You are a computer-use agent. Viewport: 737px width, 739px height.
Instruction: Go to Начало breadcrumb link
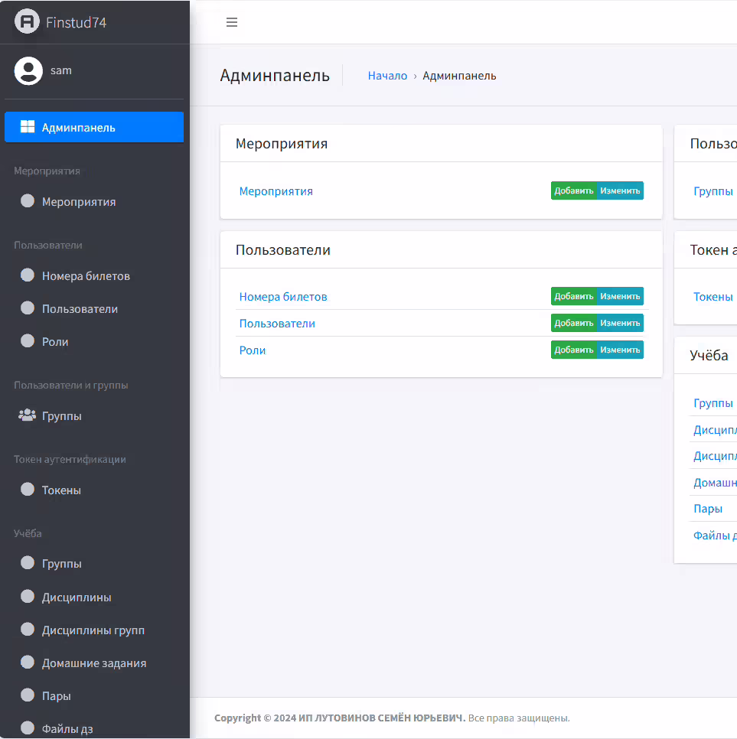click(x=387, y=76)
